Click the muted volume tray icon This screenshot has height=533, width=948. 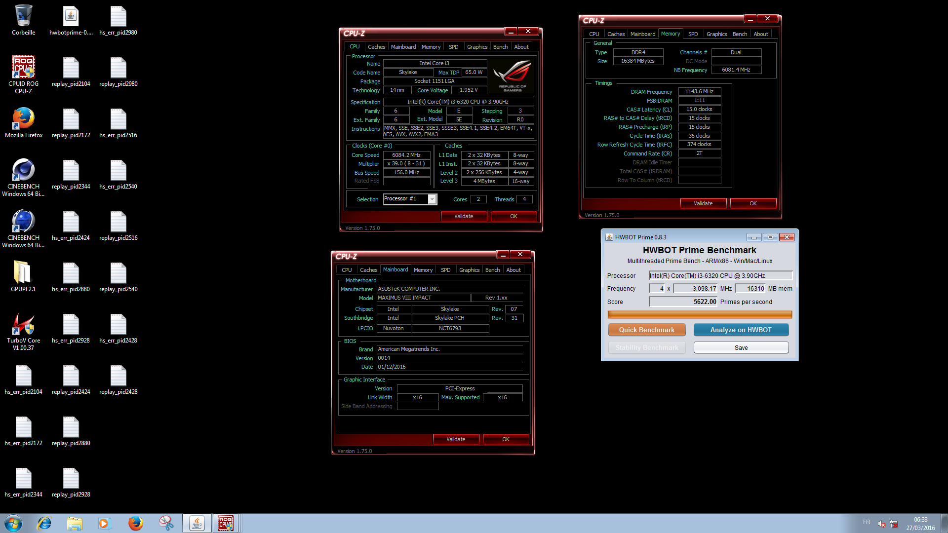(x=882, y=524)
